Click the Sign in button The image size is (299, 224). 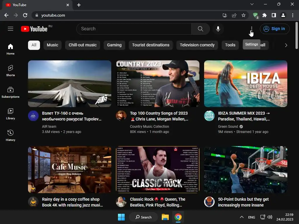click(274, 29)
